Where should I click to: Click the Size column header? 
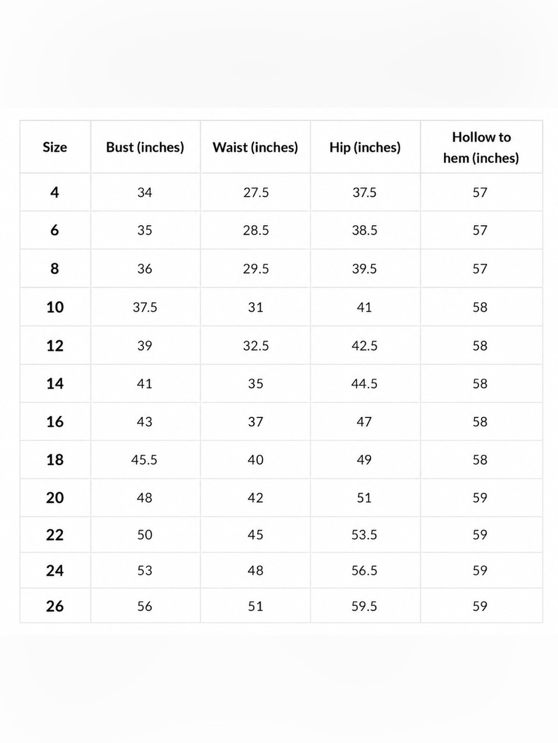pos(55,147)
